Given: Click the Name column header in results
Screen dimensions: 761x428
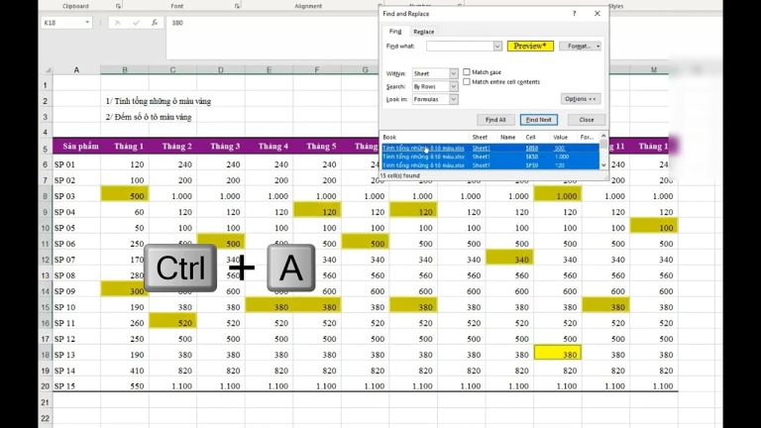Looking at the screenshot, I should (x=509, y=138).
